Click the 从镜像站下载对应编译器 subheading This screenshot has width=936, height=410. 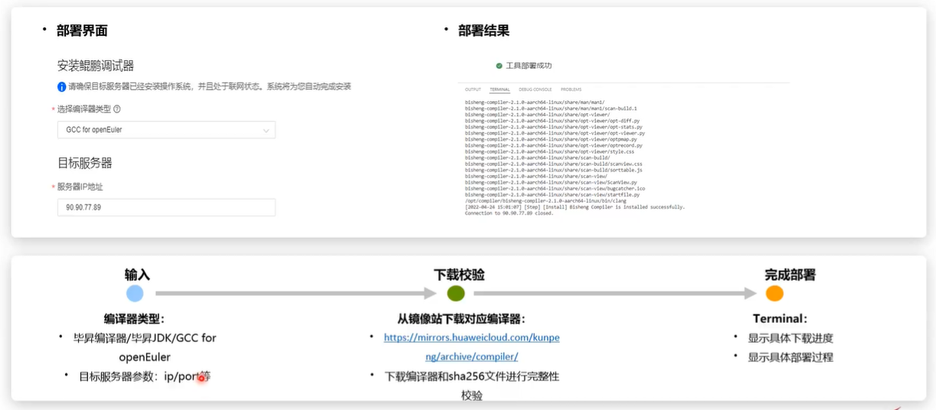click(x=461, y=319)
